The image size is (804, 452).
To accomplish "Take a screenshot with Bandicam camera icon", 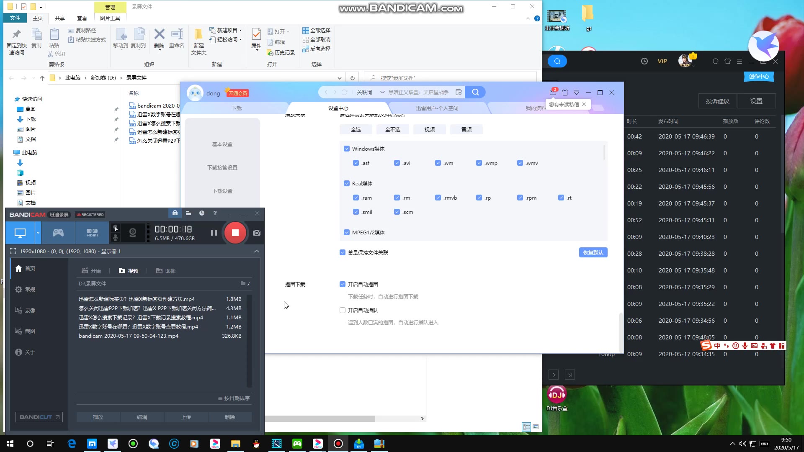I will pyautogui.click(x=257, y=233).
